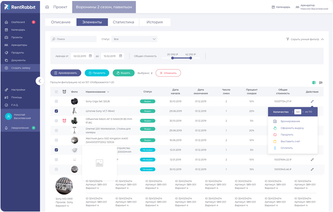333x212 pixels.
Task: Check the checkbox in the 10010943.46 ₽ row
Action: pos(56,170)
